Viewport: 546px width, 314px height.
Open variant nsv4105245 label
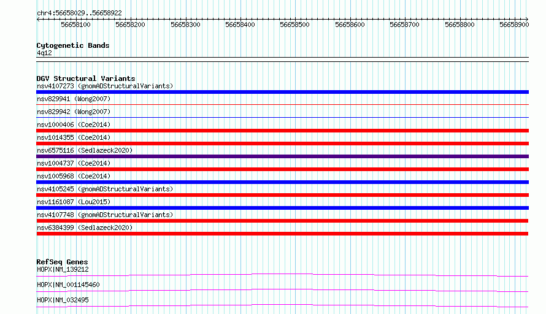pyautogui.click(x=105, y=189)
